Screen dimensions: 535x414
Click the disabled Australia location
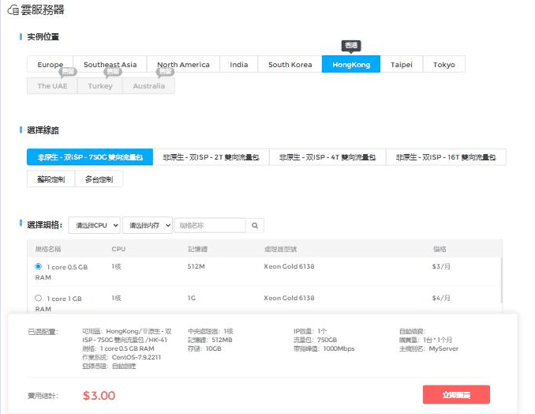[x=149, y=86]
